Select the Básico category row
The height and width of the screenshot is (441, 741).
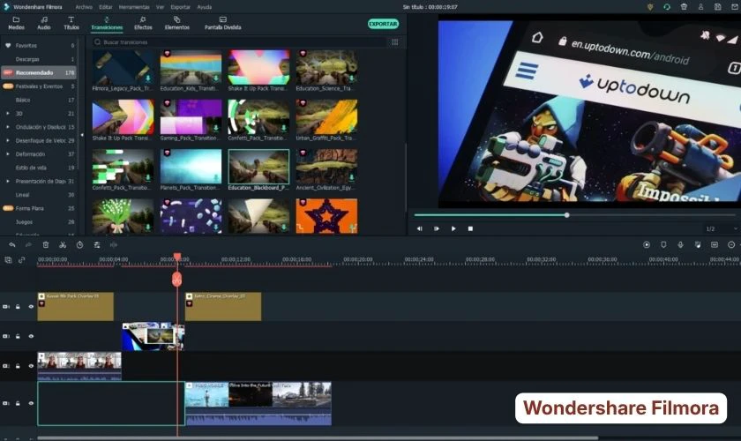(39, 101)
